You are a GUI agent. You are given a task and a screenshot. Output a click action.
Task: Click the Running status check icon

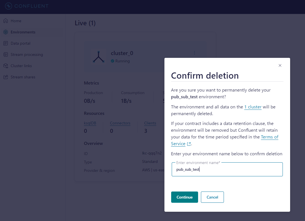pos(113,61)
